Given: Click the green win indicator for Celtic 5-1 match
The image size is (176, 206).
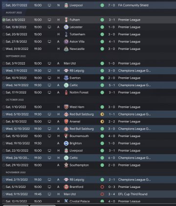Looking at the screenshot, I should point(102,85).
